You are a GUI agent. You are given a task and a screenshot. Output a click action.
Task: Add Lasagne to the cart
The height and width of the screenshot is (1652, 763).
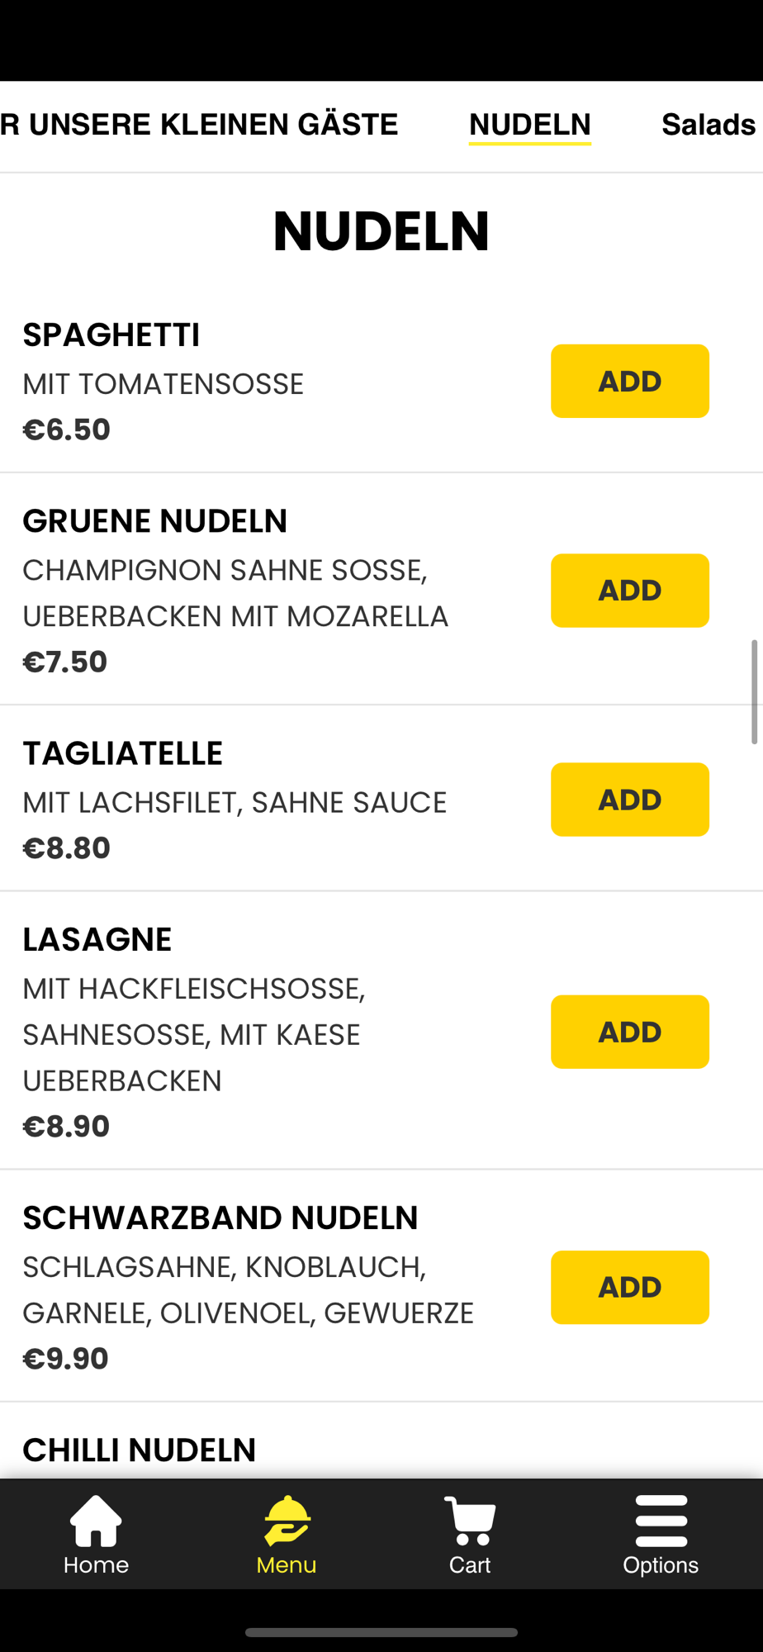(629, 1032)
